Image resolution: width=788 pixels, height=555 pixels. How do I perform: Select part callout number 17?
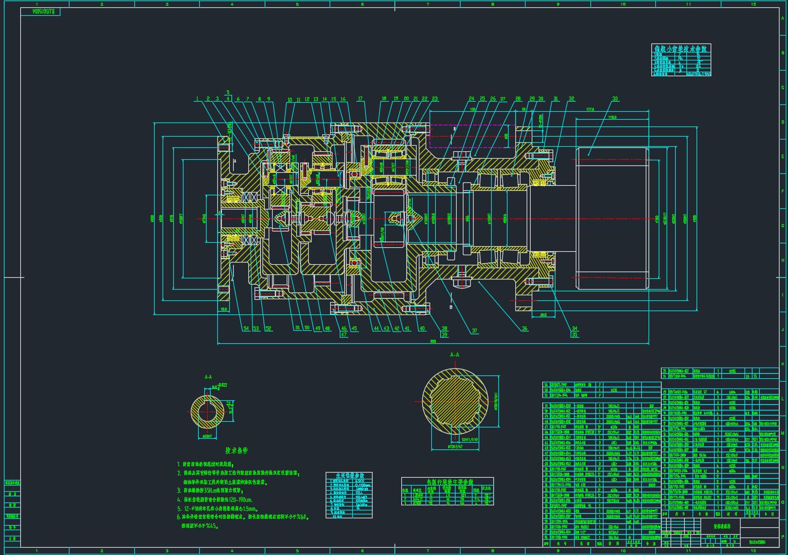(x=360, y=99)
